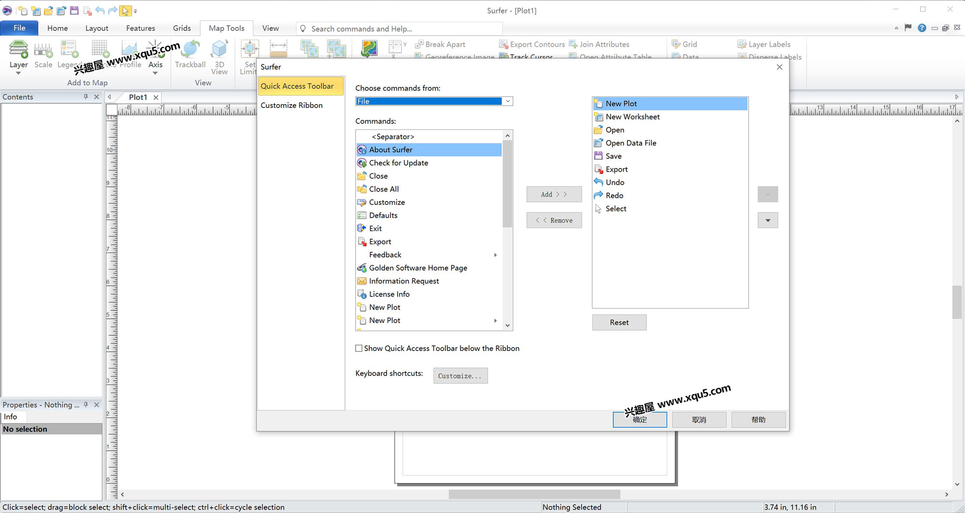Click Break Apart in the ribbon
Viewport: 965px width, 513px height.
pos(440,44)
